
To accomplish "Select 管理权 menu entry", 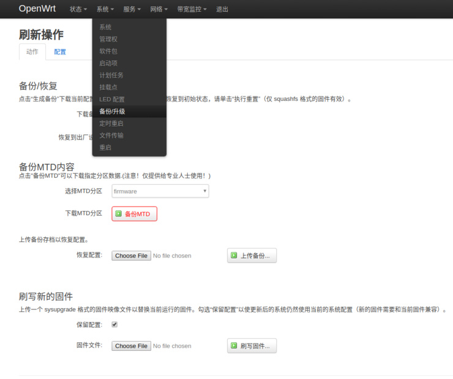I will pyautogui.click(x=129, y=39).
